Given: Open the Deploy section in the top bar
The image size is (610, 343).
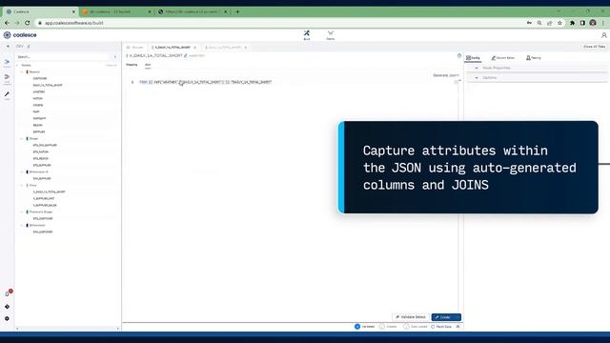Looking at the screenshot, I should click(331, 35).
